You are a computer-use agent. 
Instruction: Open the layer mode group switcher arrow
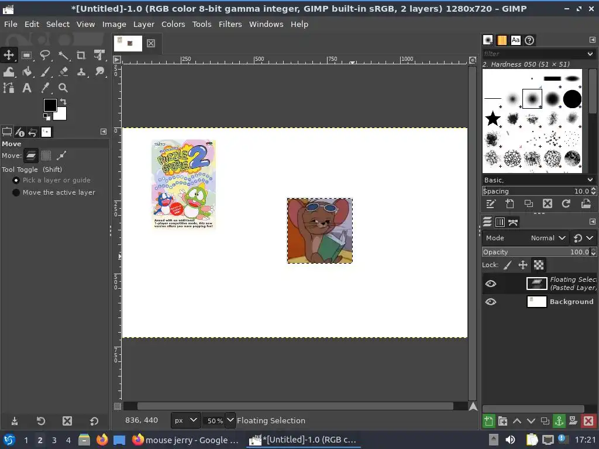pos(590,238)
